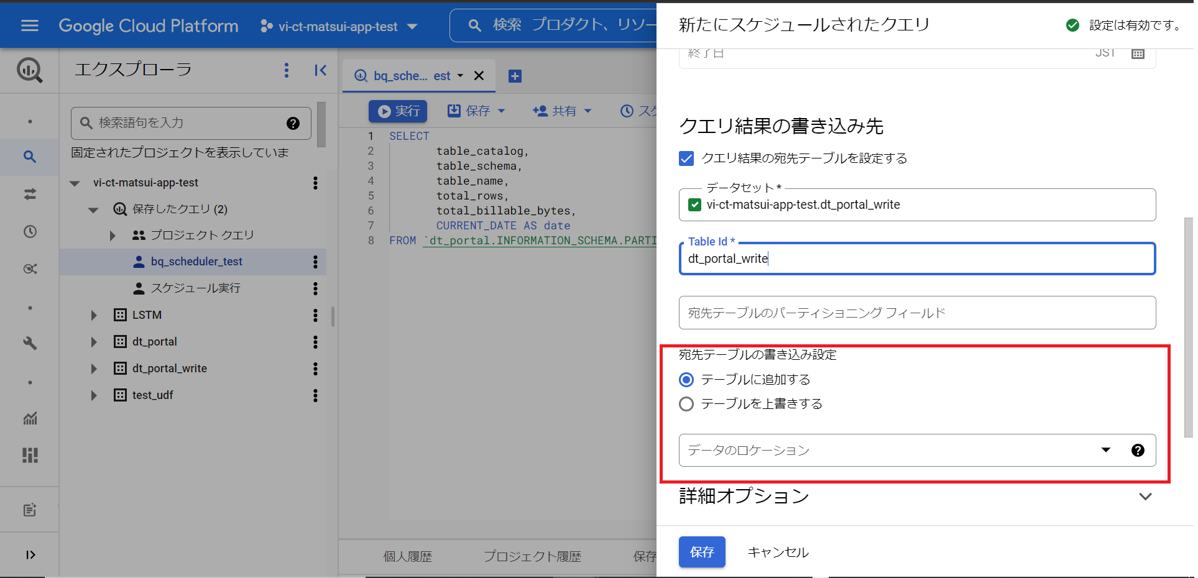Click help icon in explorer search box

(x=293, y=123)
